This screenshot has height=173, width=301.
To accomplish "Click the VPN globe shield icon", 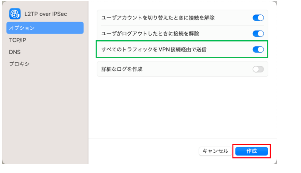I will click(15, 14).
